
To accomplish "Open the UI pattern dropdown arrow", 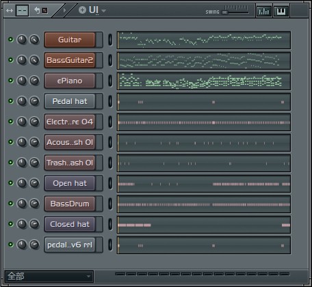I will (103, 11).
